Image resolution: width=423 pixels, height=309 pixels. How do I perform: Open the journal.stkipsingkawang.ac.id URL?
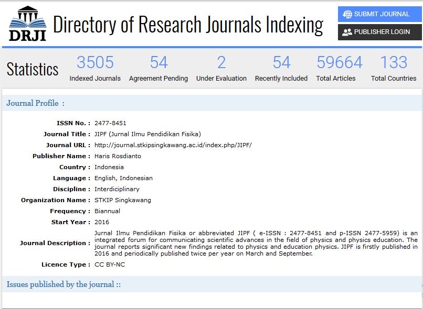[x=173, y=145]
